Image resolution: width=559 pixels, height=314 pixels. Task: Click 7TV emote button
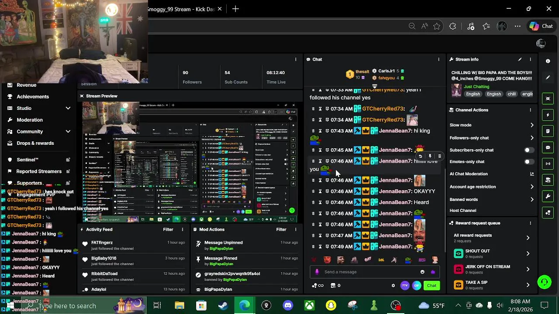405,286
